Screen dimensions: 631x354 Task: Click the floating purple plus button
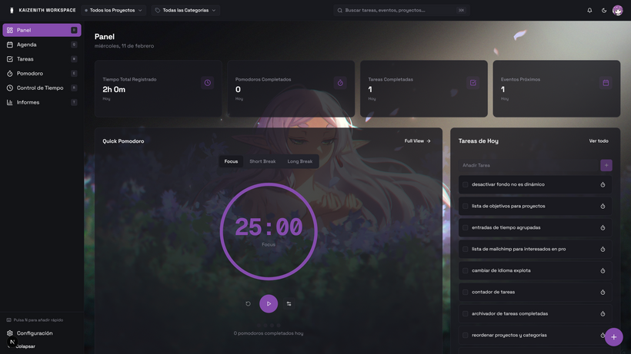pos(613,337)
